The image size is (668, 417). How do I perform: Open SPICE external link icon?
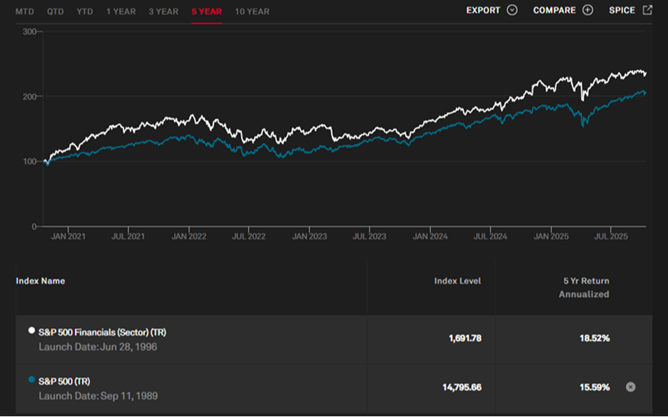[647, 10]
